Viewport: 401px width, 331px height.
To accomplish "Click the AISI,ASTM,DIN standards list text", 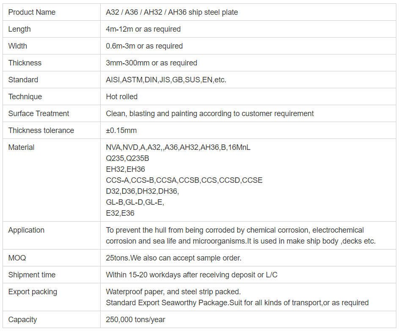I will (166, 80).
